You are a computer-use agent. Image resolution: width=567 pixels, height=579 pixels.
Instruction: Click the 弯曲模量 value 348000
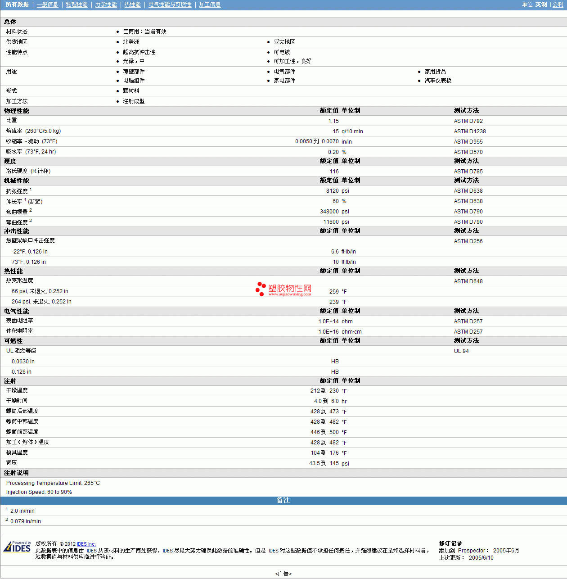pyautogui.click(x=329, y=212)
